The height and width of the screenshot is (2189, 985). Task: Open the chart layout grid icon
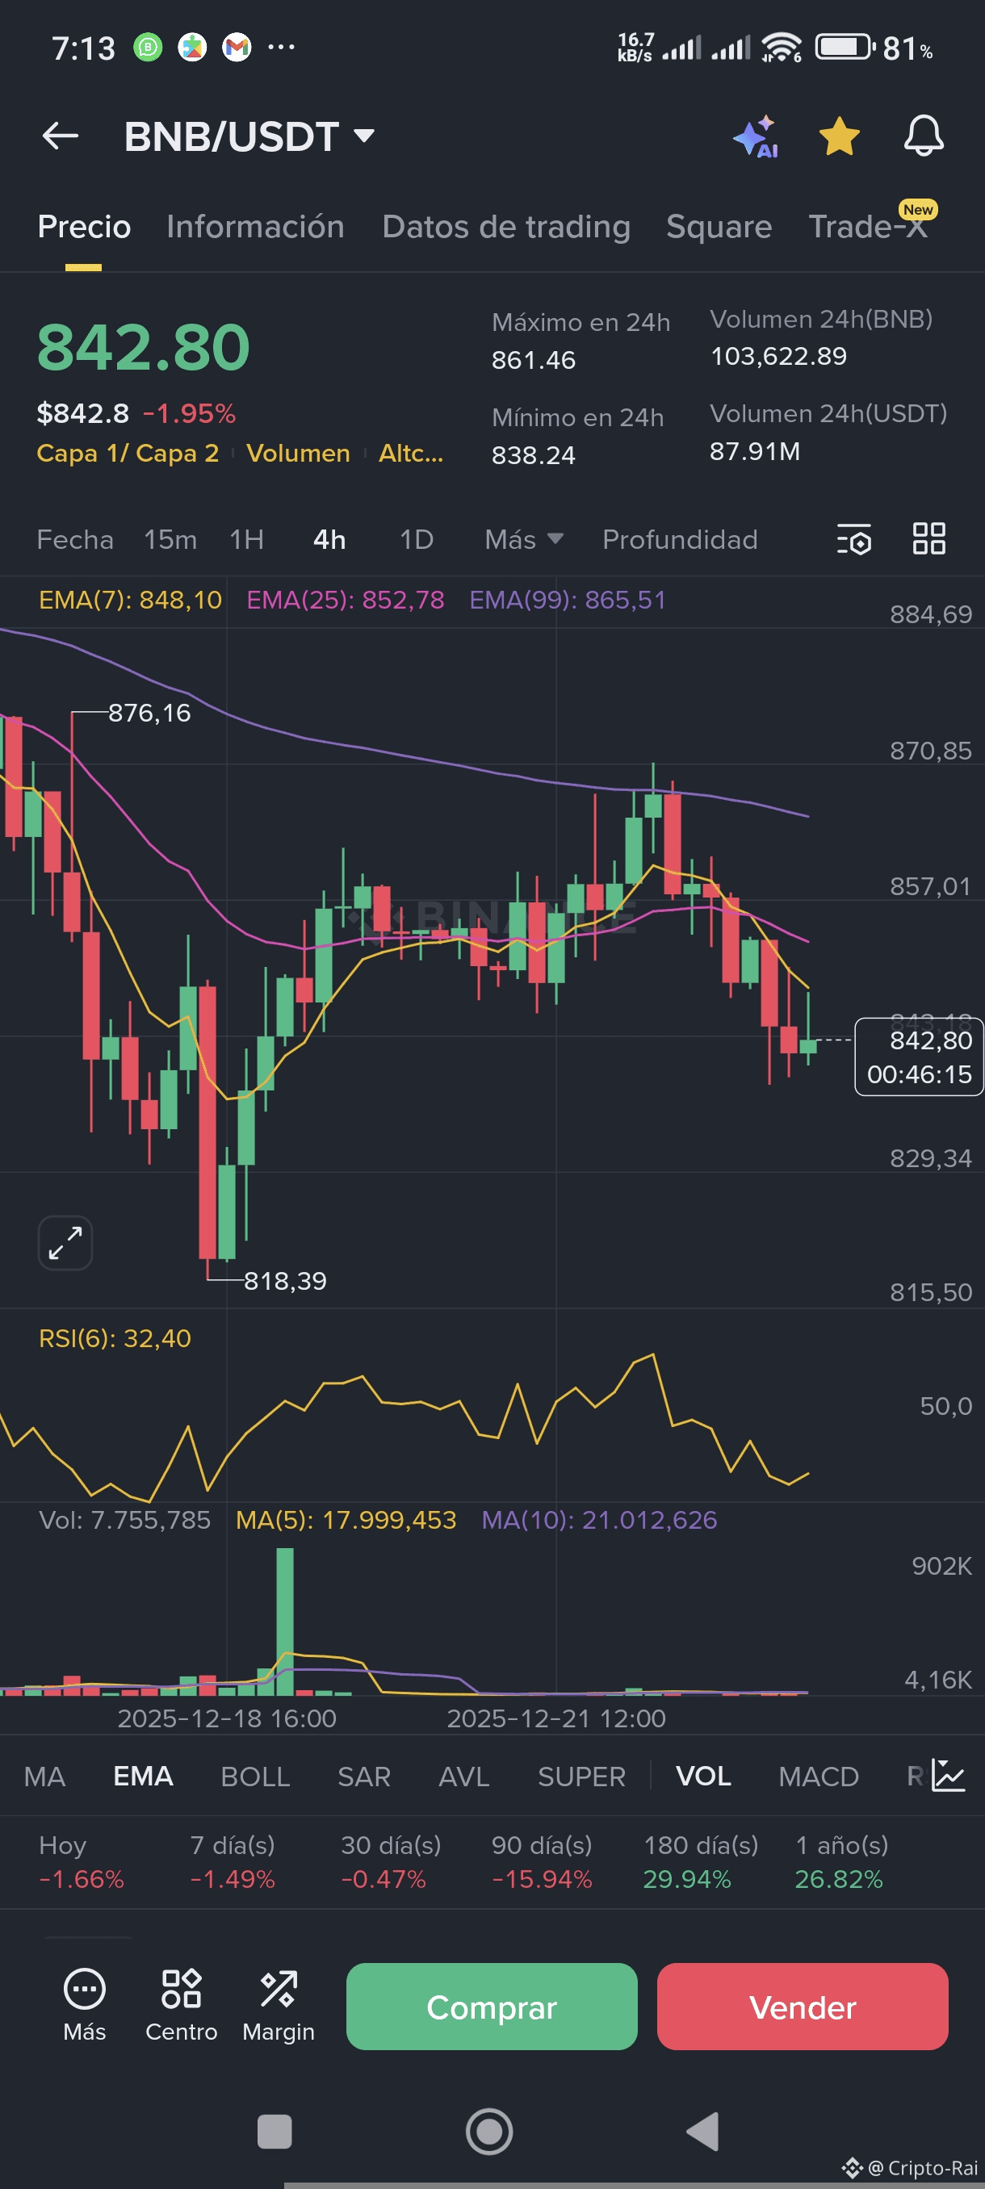929,538
